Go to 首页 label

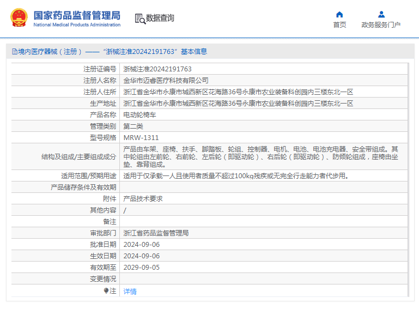(339, 25)
